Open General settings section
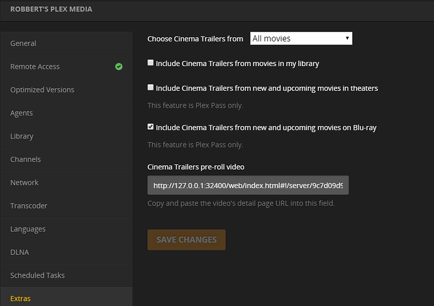Viewport: 434px width, 306px height. pos(23,43)
